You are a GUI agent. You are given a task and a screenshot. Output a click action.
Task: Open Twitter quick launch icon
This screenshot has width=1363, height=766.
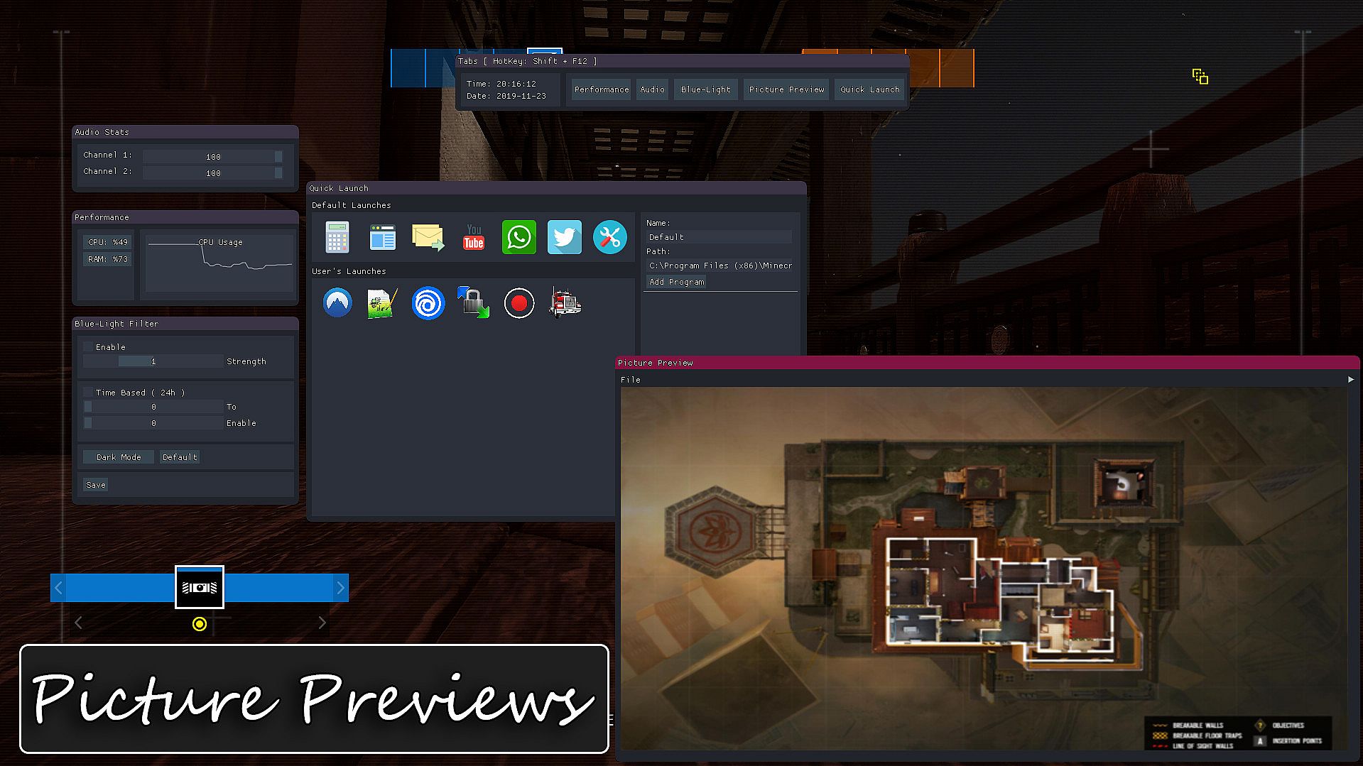[x=565, y=237]
